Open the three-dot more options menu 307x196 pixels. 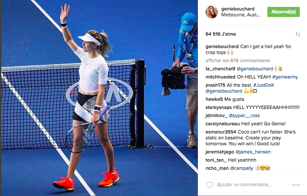296,185
